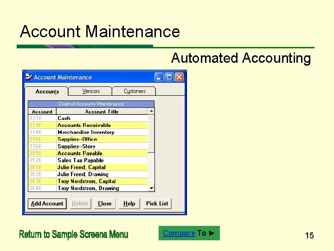334x251 pixels.
Task: Click the Account Maintenance title bar app icon
Action: 29,77
